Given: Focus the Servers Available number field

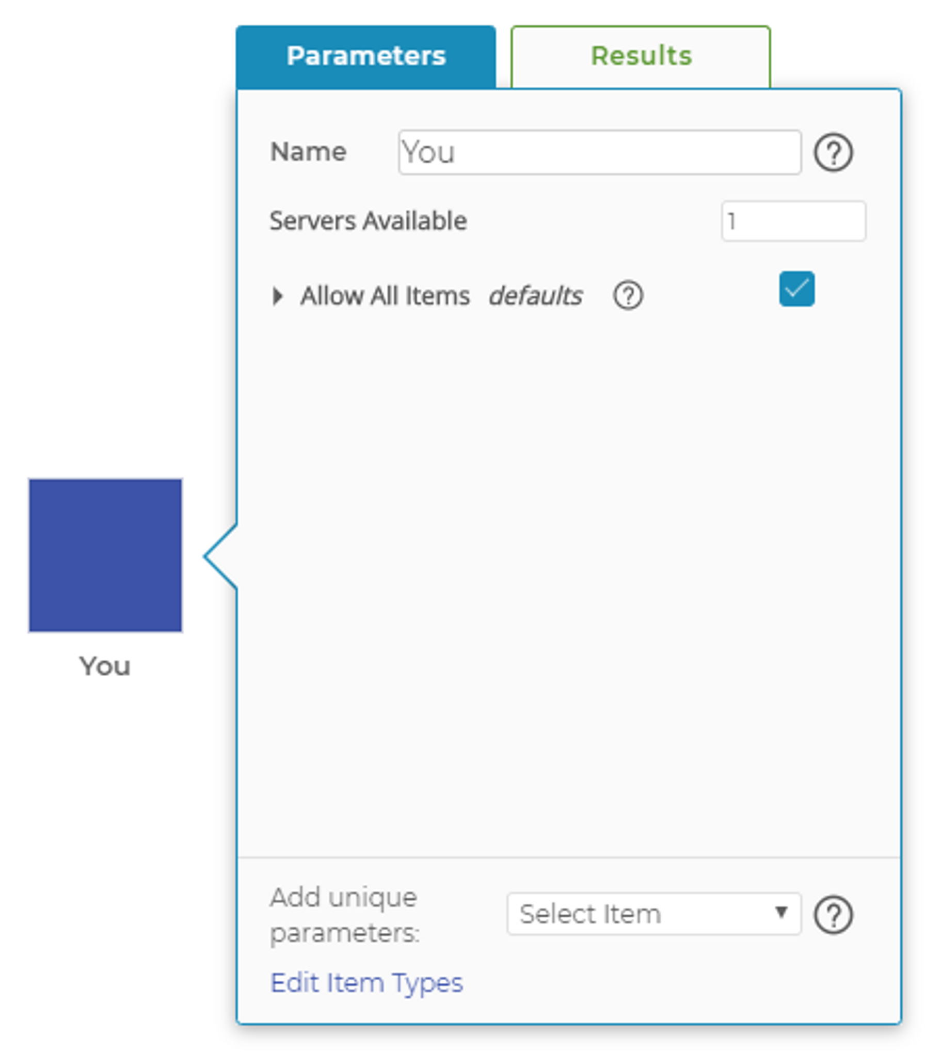Looking at the screenshot, I should point(793,221).
